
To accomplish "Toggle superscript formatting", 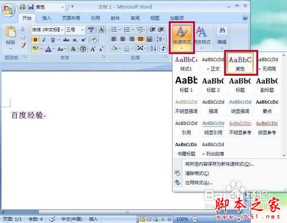I will [x=83, y=40].
